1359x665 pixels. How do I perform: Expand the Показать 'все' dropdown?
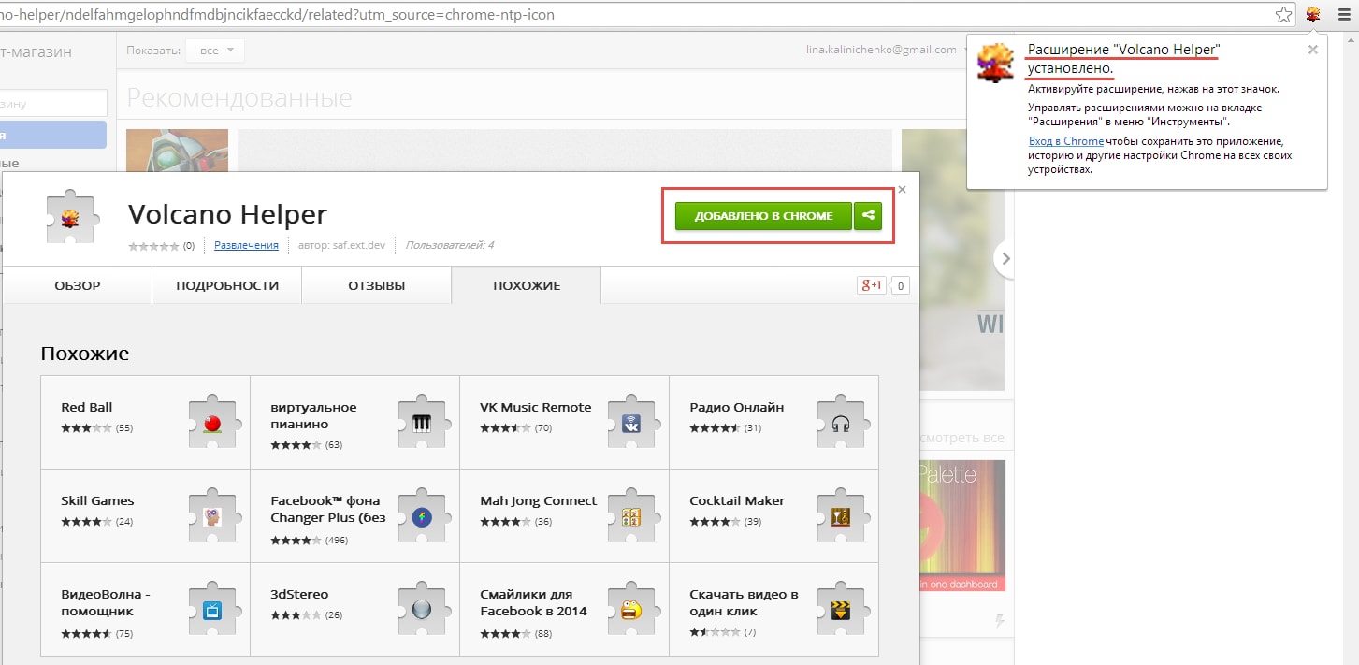(x=215, y=51)
